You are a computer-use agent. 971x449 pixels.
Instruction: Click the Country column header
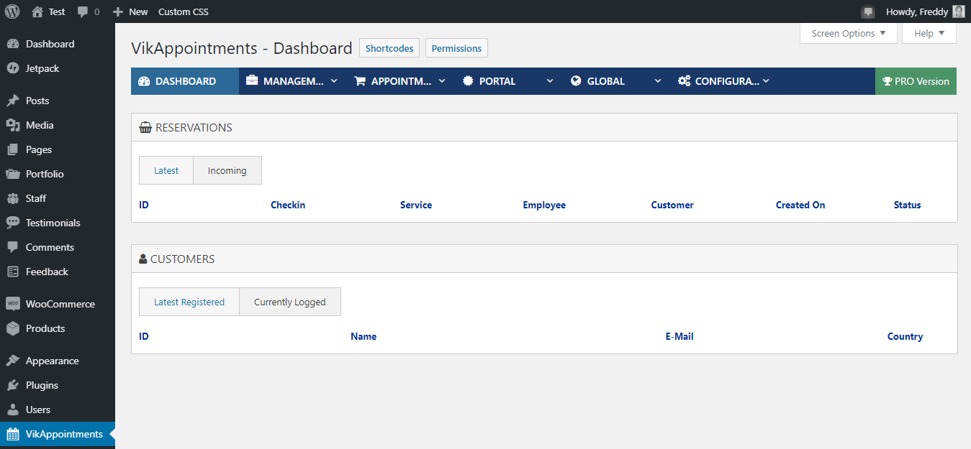[x=905, y=336]
